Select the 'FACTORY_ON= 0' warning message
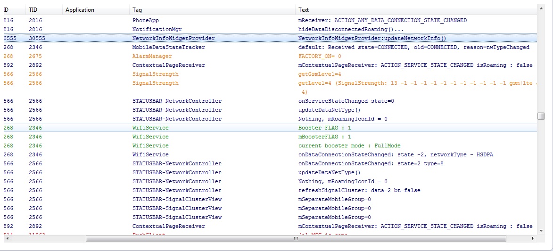553x251 pixels. (320, 56)
